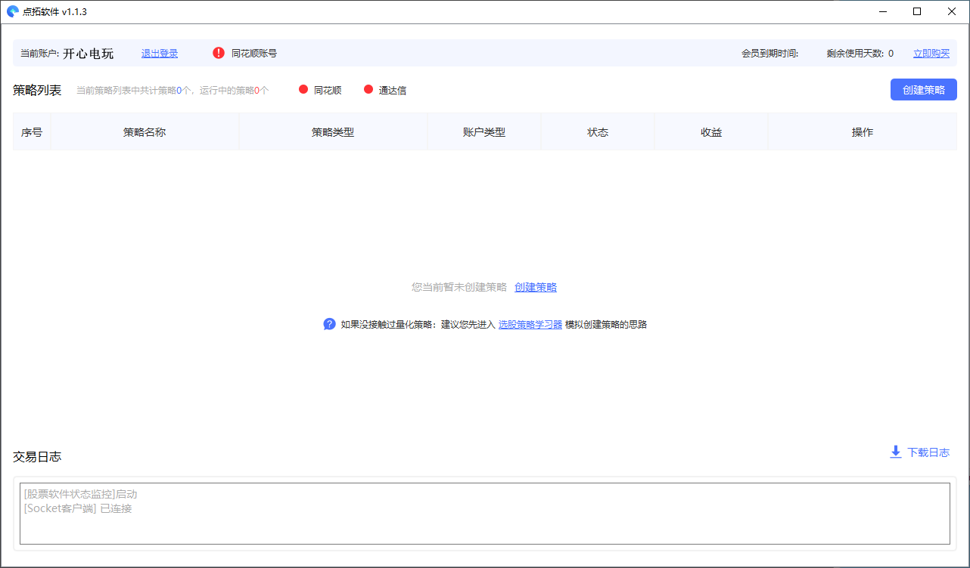The height and width of the screenshot is (568, 970).
Task: Click the 策略类型 column header
Action: (x=333, y=132)
